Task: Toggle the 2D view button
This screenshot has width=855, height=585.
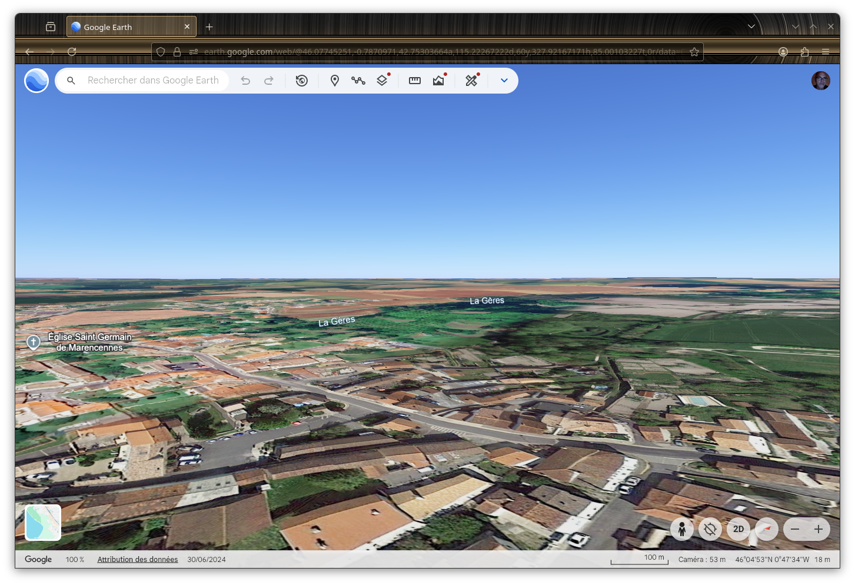Action: [x=738, y=529]
